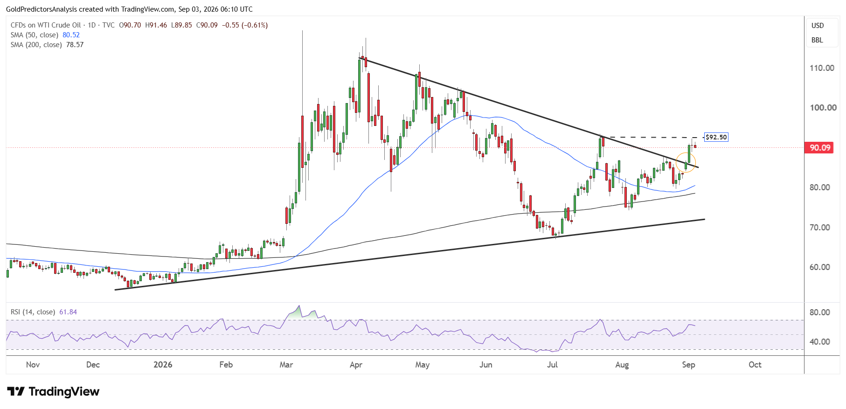Image resolution: width=846 pixels, height=409 pixels.
Task: Select the RSI (14, close) indicator legend
Action: click(x=33, y=312)
